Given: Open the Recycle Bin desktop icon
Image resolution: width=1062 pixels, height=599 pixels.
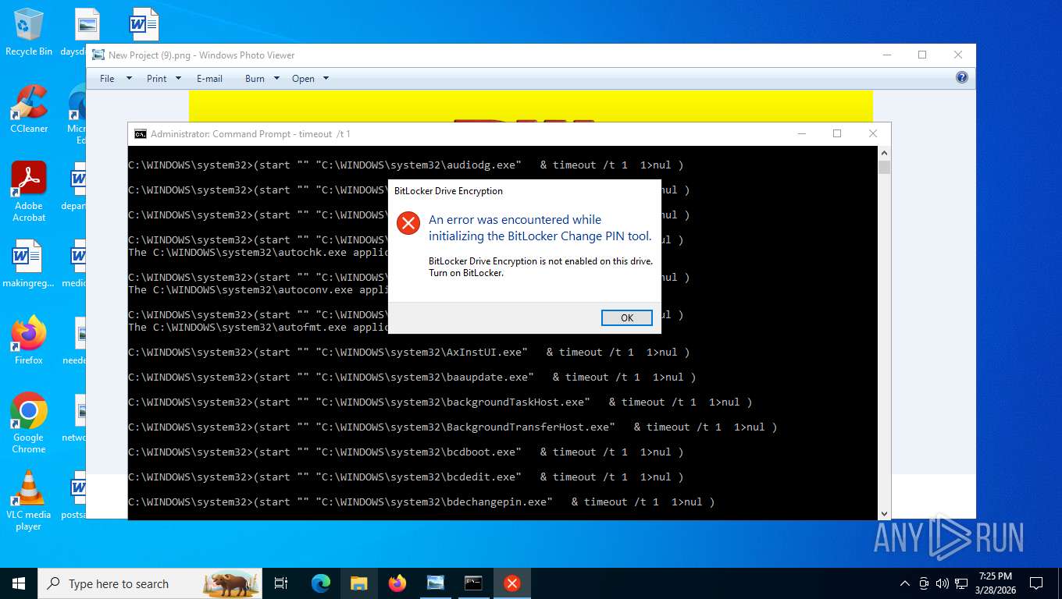Looking at the screenshot, I should (29, 33).
